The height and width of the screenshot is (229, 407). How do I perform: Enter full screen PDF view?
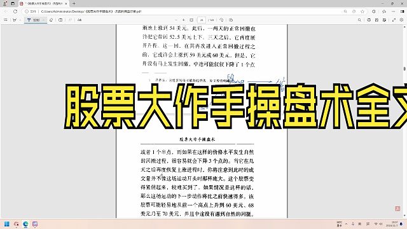394,20
